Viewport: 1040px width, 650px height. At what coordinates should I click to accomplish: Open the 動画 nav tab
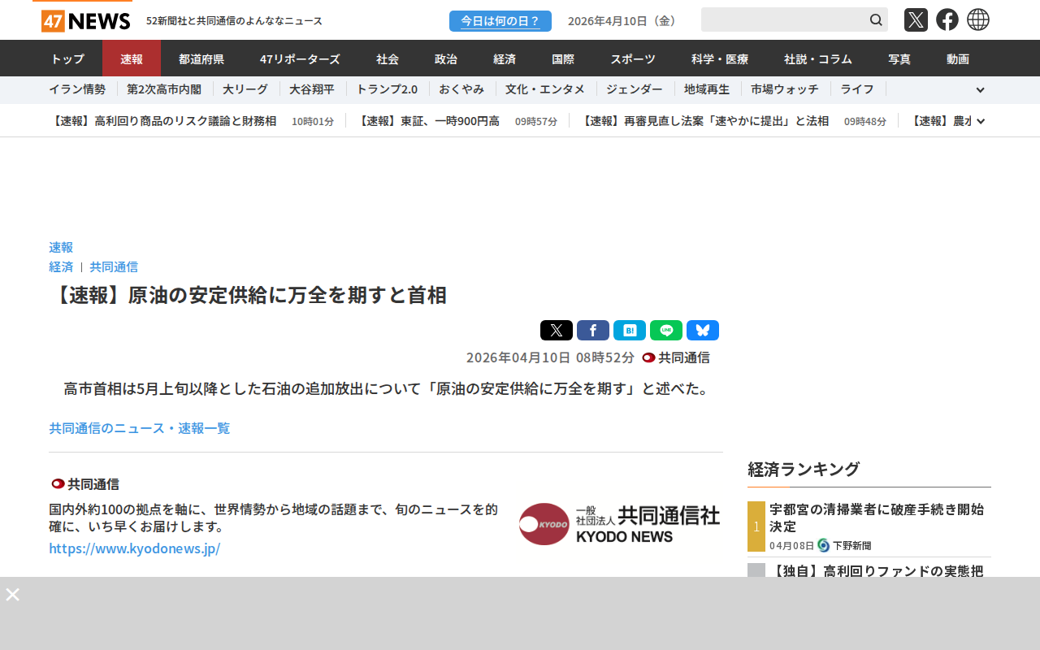point(958,58)
